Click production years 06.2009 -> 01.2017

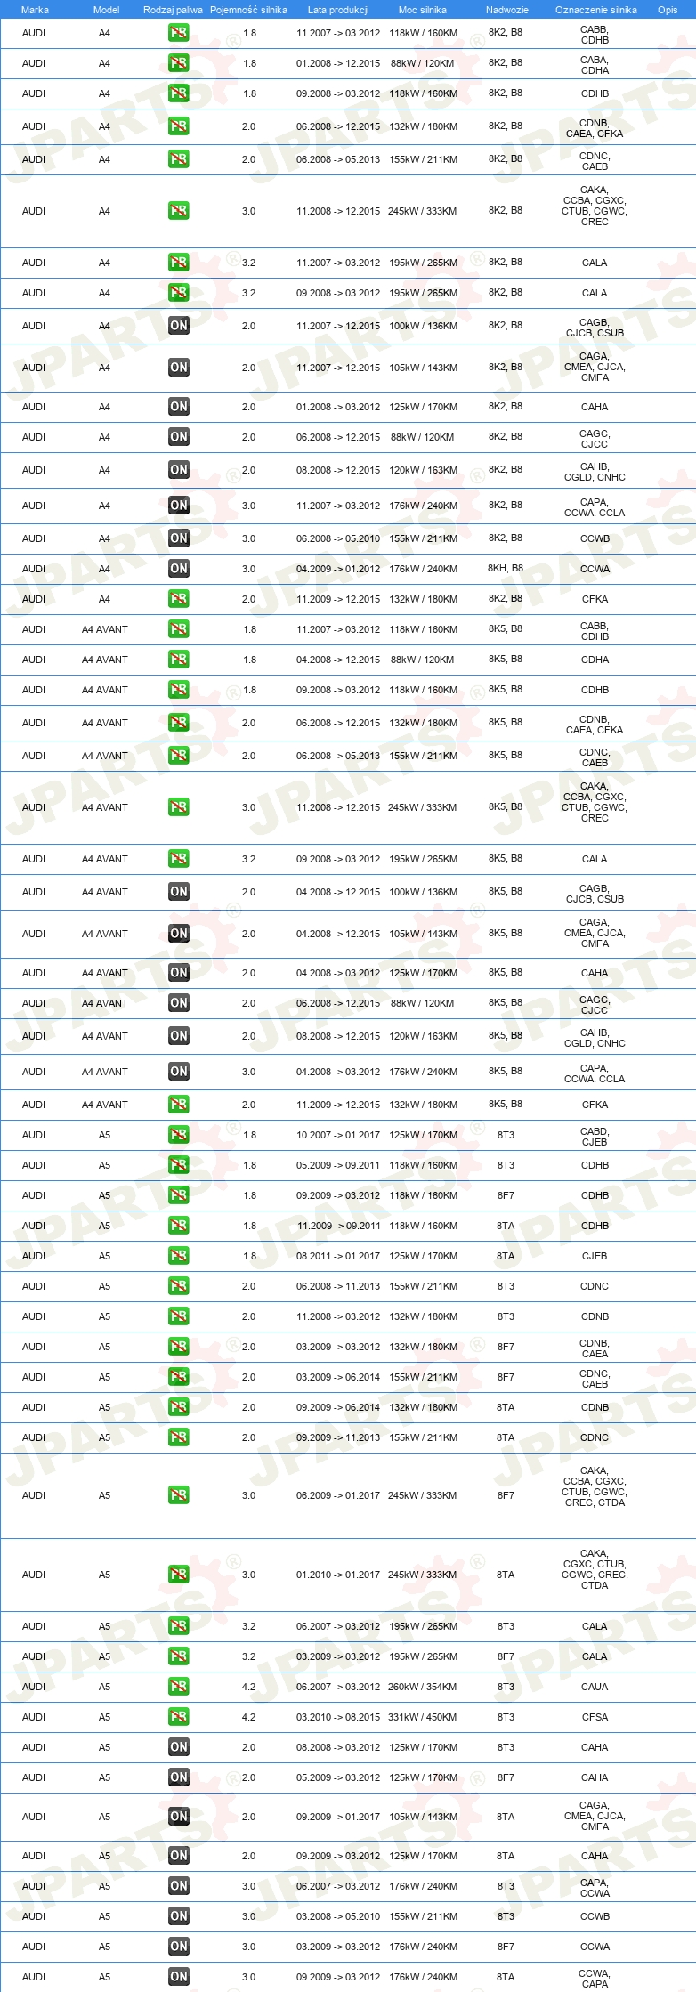pos(338,1495)
